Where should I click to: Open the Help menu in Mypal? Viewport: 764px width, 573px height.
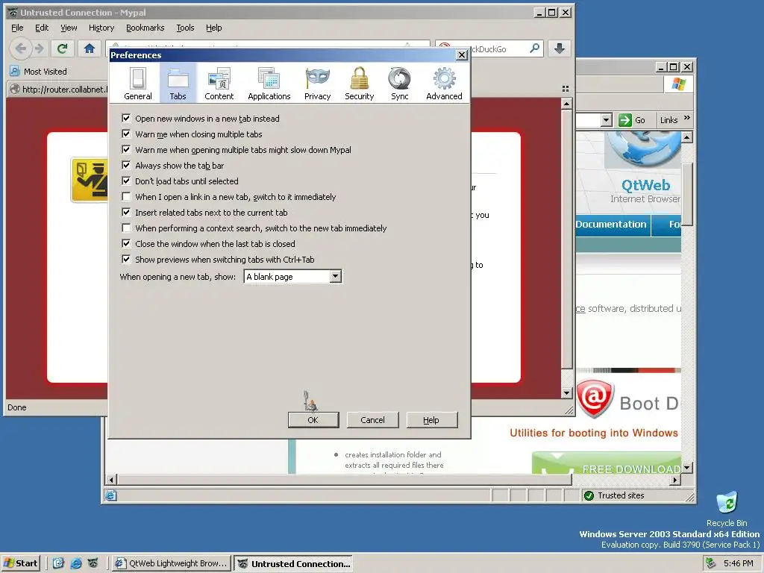coord(213,28)
